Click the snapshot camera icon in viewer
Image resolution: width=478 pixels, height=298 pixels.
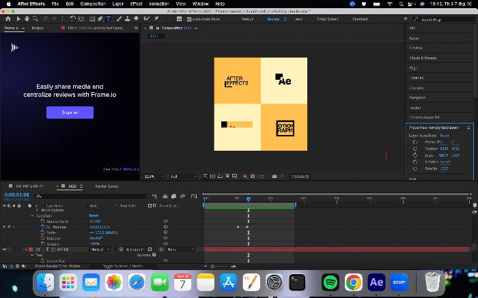(275, 176)
